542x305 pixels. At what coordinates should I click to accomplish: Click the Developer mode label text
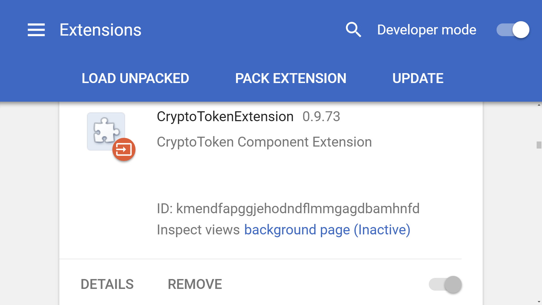(x=427, y=30)
